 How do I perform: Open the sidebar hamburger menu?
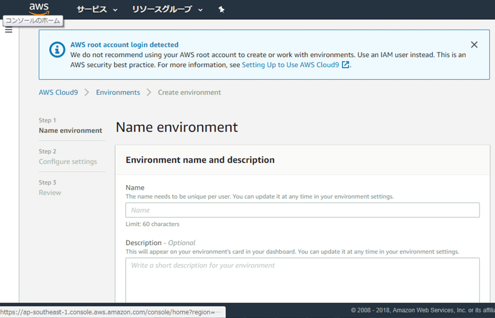(9, 29)
